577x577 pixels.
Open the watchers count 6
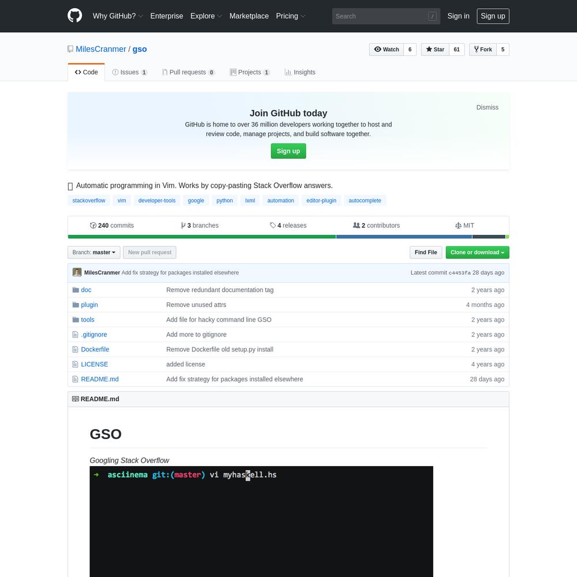pyautogui.click(x=410, y=49)
